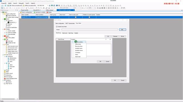The width and height of the screenshot is (183, 102).
Task: Click Cancel in the Content dialog
Action: coord(108,61)
